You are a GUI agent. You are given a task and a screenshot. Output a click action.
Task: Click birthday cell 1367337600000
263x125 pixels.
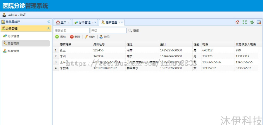pyautogui.click(x=176, y=68)
